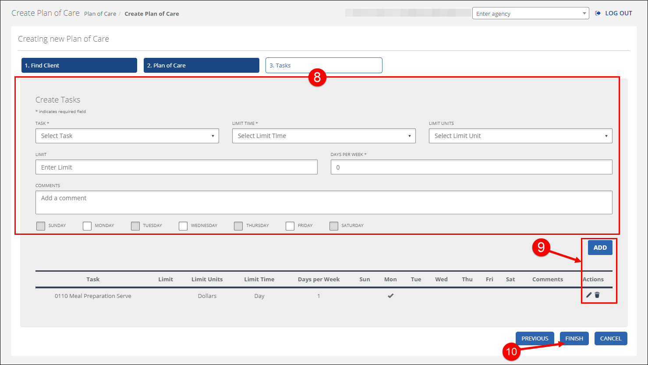Viewport: 648px width, 365px height.
Task: Toggle the Sunday checkbox
Action: coord(41,226)
